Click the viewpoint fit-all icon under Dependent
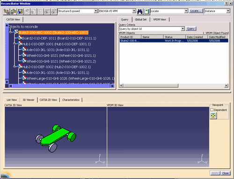The height and width of the screenshot is (179, 234). point(213,115)
